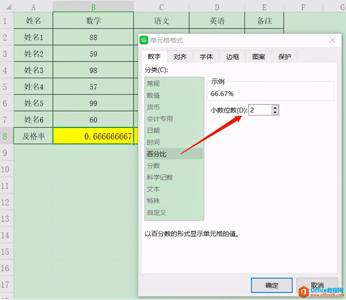
Task: Open the 边框 tab
Action: (232, 57)
